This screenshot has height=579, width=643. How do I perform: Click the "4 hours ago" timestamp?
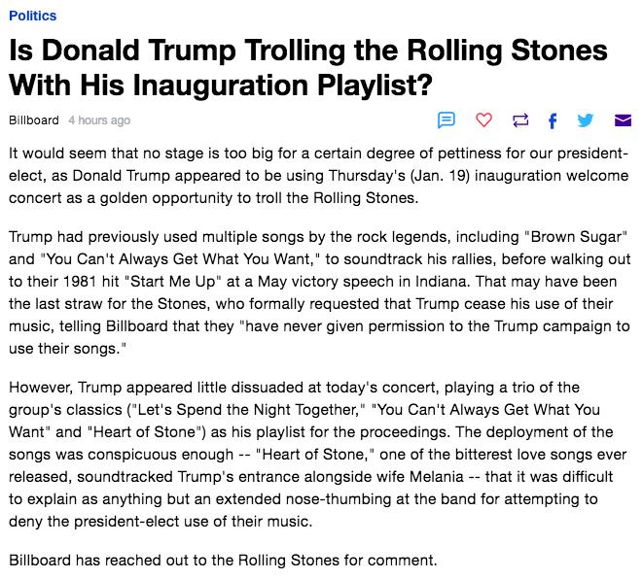[x=99, y=120]
